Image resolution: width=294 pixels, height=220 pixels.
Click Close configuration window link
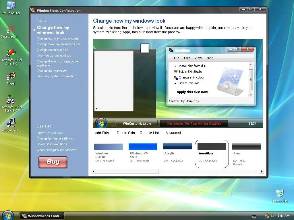point(56,150)
